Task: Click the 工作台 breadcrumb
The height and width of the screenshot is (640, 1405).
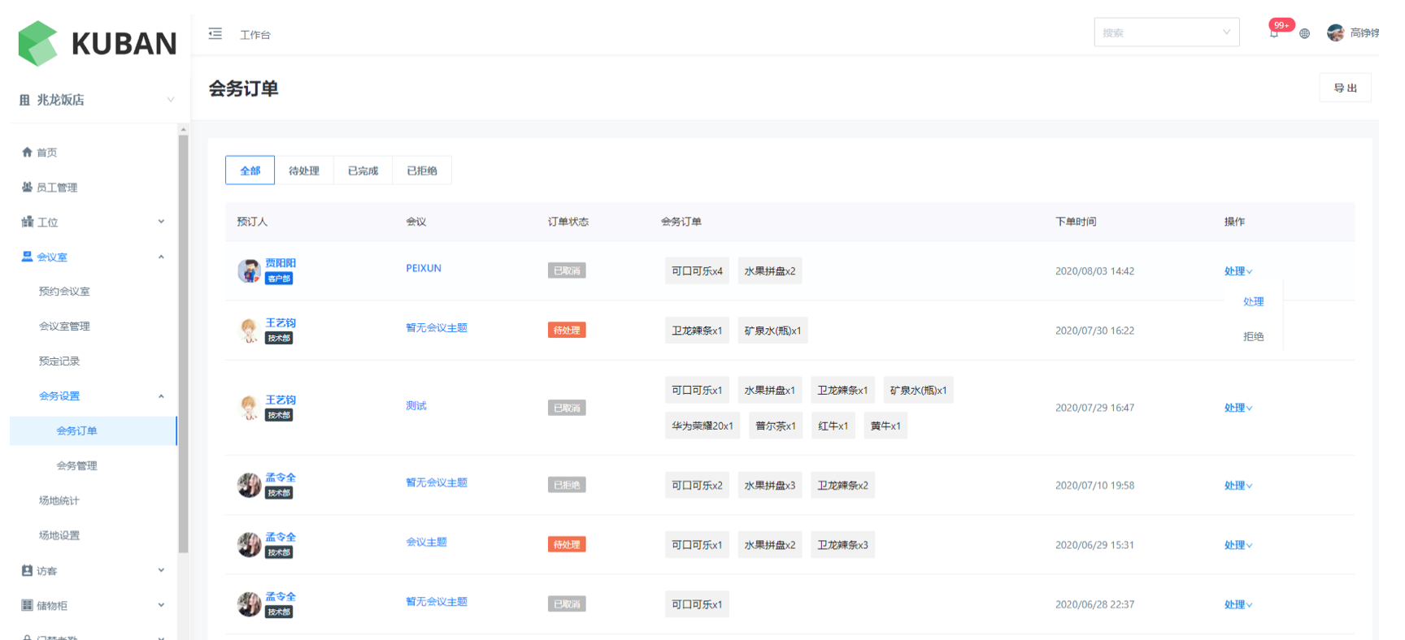Action: pyautogui.click(x=255, y=35)
